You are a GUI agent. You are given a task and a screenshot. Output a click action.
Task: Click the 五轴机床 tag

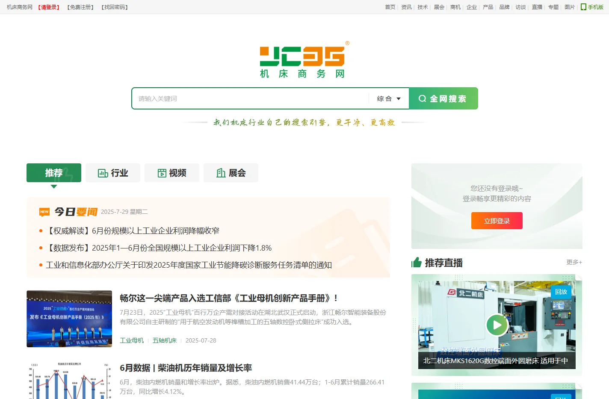pyautogui.click(x=165, y=340)
